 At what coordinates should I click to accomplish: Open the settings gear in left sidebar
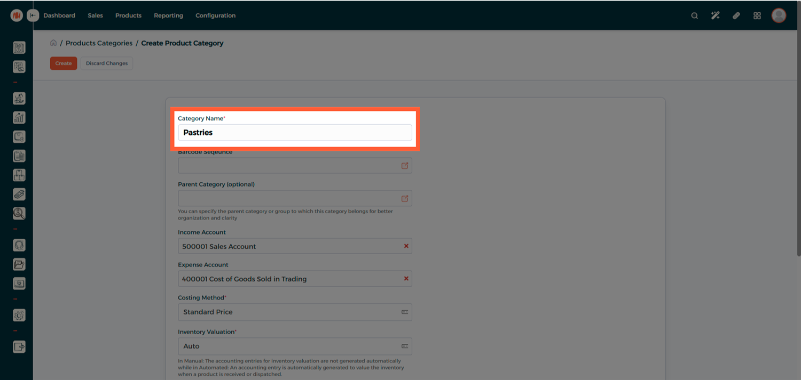(x=19, y=316)
